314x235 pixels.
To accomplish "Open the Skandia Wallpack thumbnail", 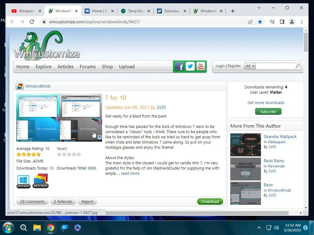I will pos(246,145).
